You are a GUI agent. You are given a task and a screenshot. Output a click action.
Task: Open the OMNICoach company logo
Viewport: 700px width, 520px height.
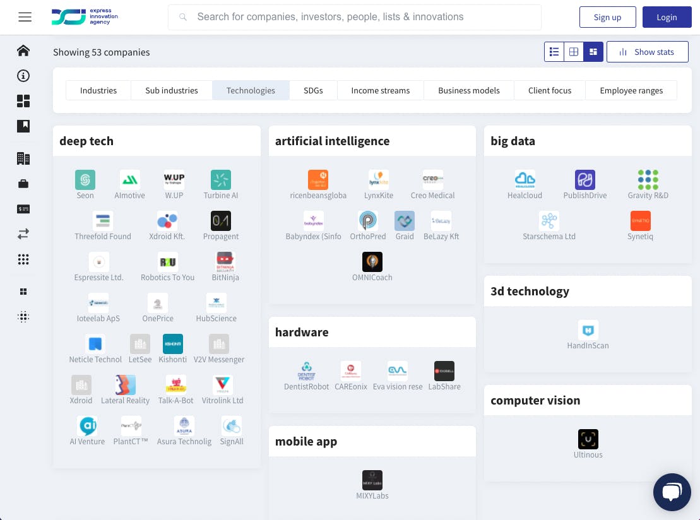pos(372,262)
